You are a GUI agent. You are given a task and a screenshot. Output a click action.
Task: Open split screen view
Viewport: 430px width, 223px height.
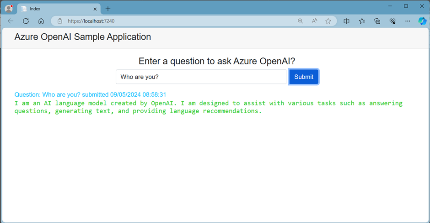tap(347, 21)
